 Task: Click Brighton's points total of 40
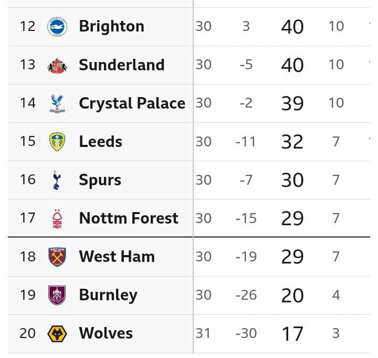[x=292, y=27]
